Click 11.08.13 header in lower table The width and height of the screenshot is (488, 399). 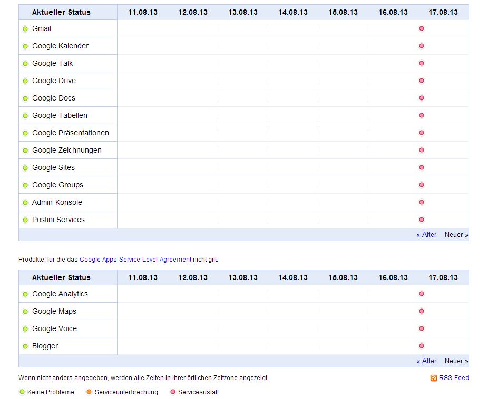[x=143, y=277]
